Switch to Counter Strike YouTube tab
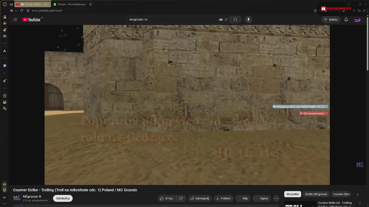This screenshot has height=207, width=369. tap(32, 4)
